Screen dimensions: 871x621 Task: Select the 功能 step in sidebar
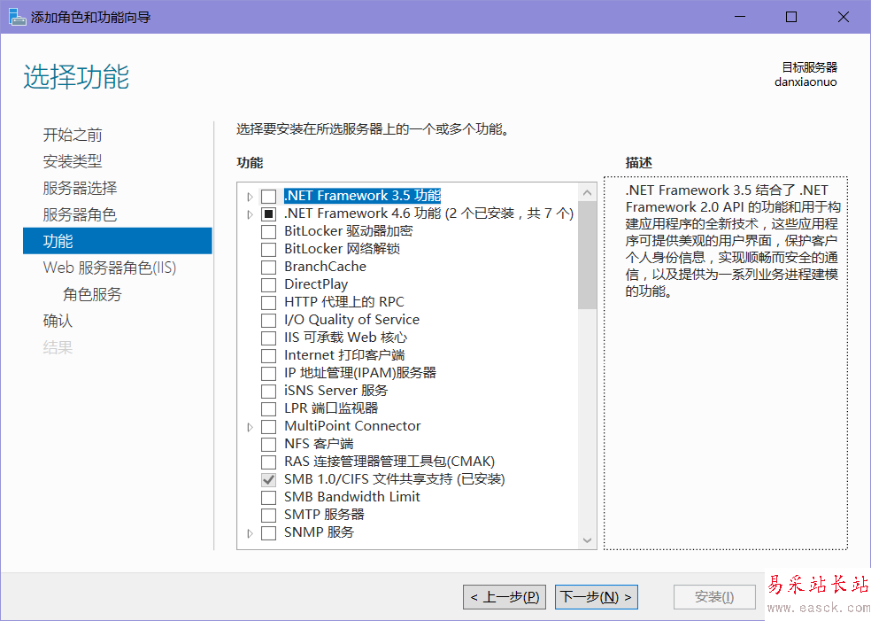[117, 241]
